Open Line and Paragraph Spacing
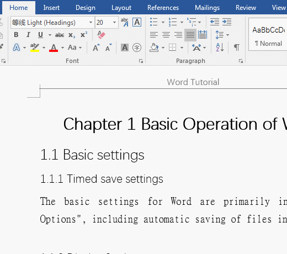Screen dimensions: 287x254 click(x=220, y=35)
